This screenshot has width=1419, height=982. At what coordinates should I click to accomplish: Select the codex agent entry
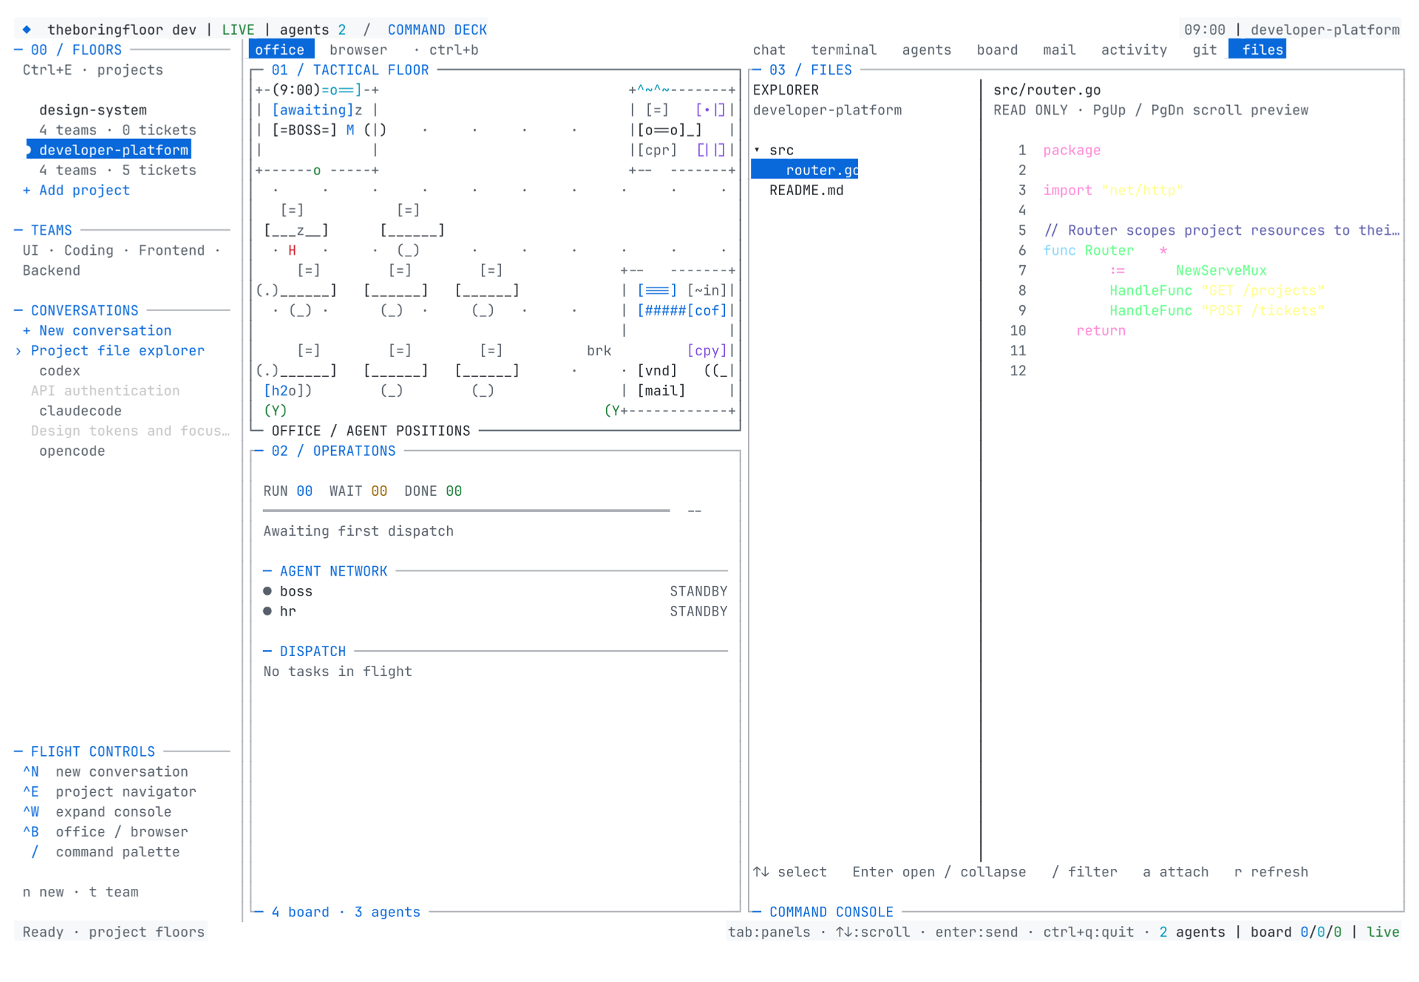coord(60,371)
